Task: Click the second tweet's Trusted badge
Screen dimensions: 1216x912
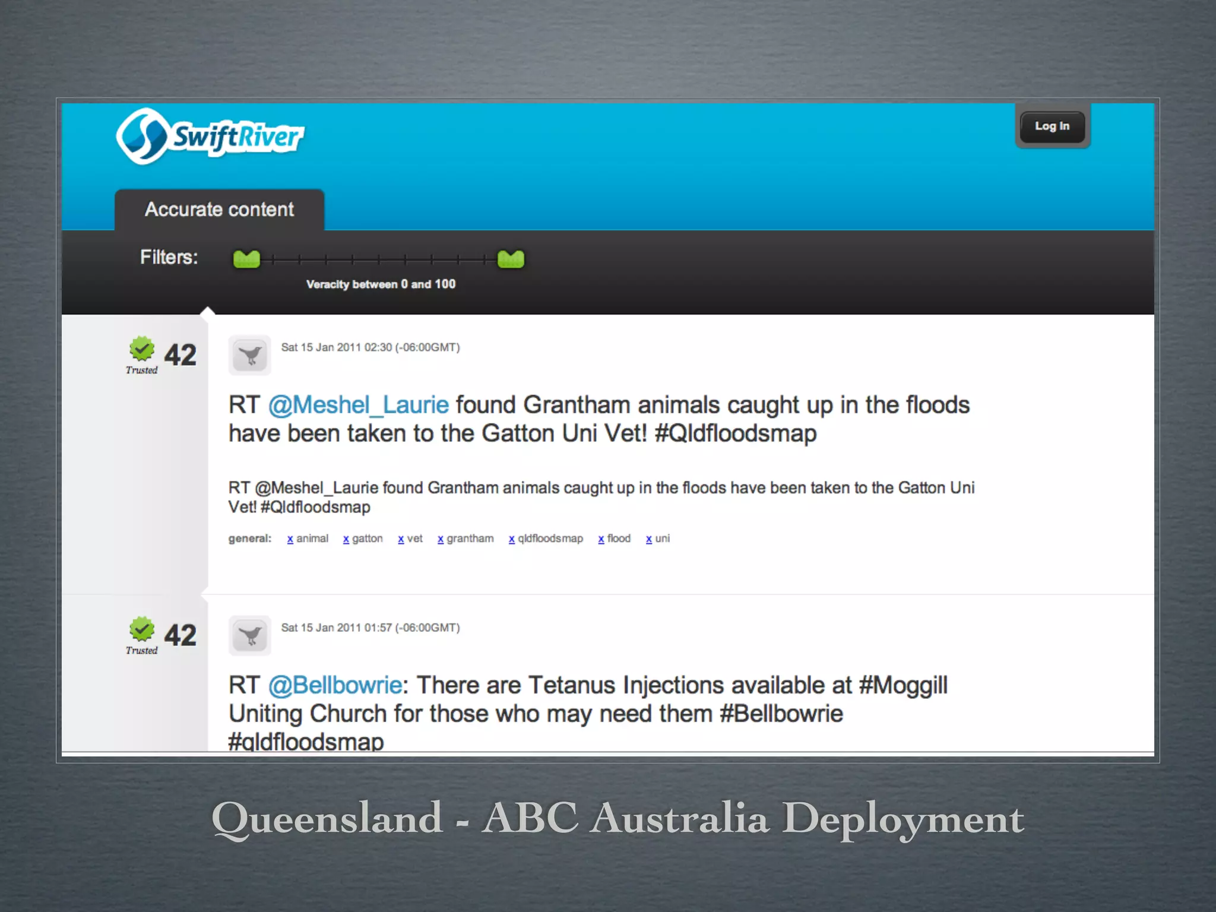Action: pos(142,631)
